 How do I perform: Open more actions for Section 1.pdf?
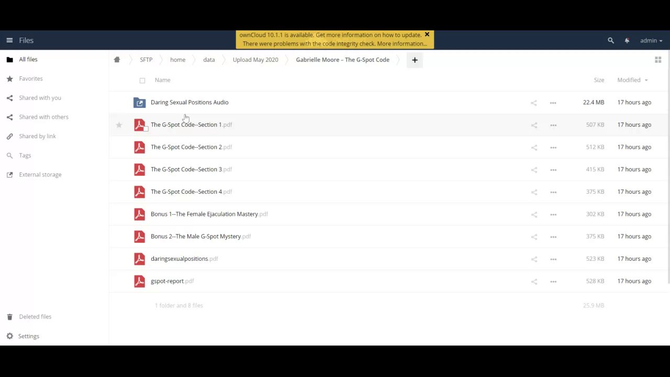point(553,125)
